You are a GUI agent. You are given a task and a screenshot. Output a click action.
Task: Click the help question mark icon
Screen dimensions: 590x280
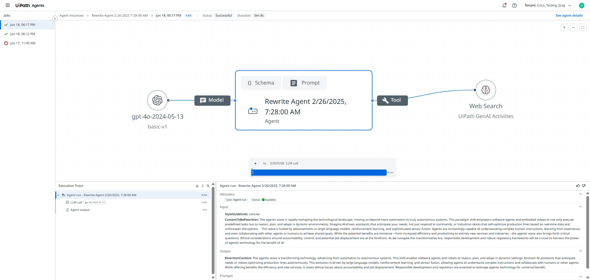pyautogui.click(x=514, y=6)
